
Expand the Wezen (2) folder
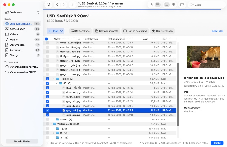tap(54, 119)
